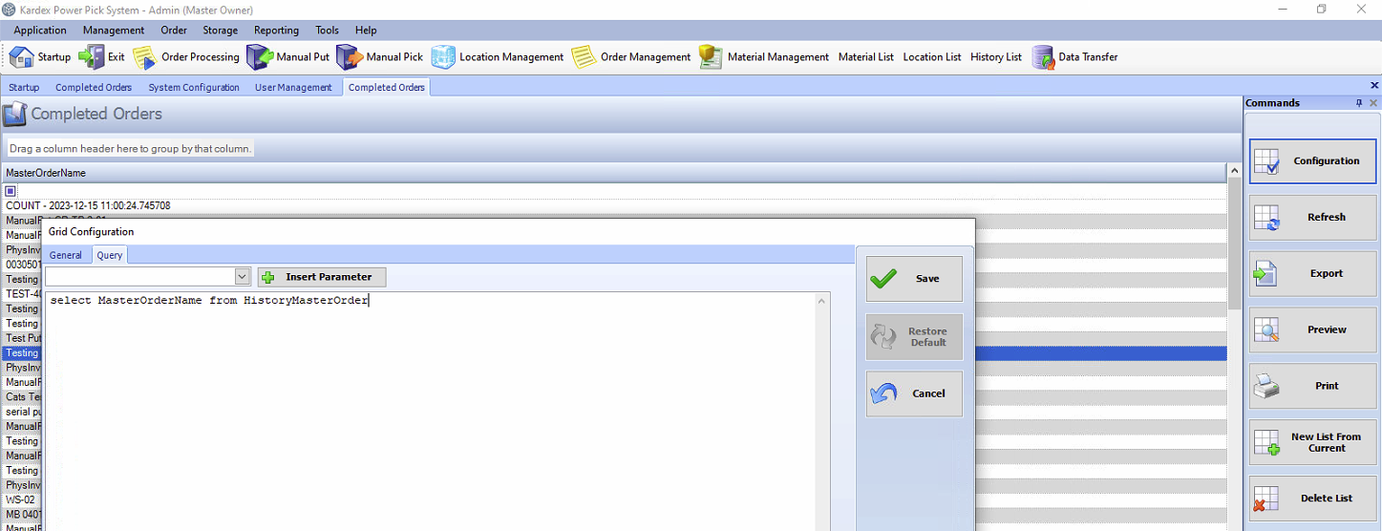Open Material Management toolbar icon
The height and width of the screenshot is (531, 1382).
pos(711,57)
